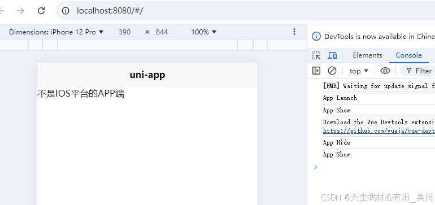This screenshot has height=205, width=435.
Task: Click the localhost:8080 address bar
Action: [x=246, y=11]
